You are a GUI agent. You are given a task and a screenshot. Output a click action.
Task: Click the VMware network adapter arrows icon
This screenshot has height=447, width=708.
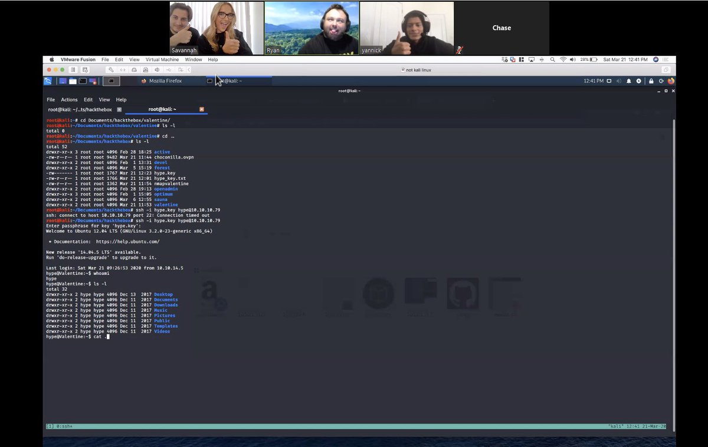click(123, 70)
